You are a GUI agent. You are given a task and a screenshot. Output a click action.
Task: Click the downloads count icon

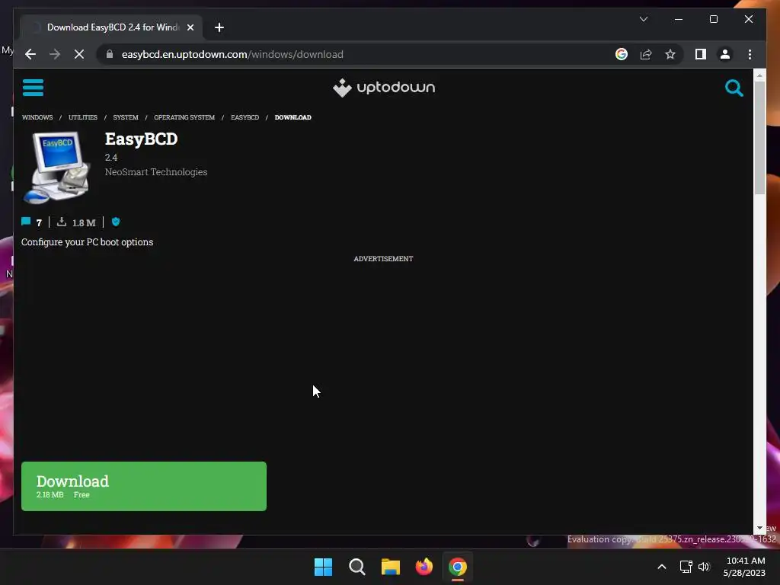click(x=61, y=222)
